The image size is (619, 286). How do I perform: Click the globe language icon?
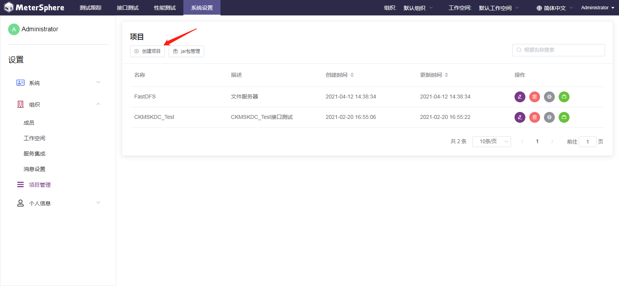539,8
